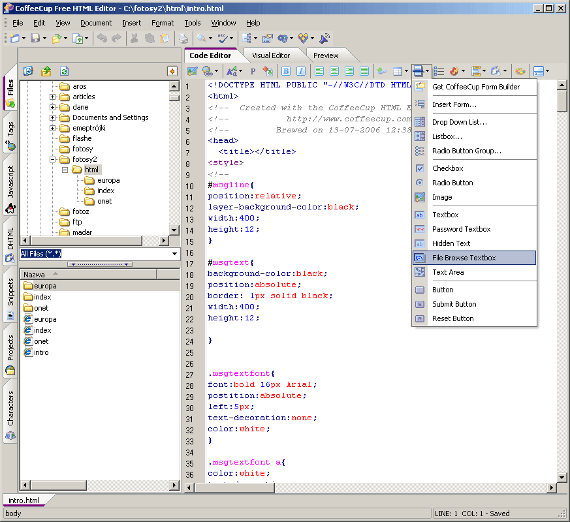This screenshot has width=570, height=522.
Task: Expand the emeptrójki folder node
Action: pyautogui.click(x=53, y=129)
